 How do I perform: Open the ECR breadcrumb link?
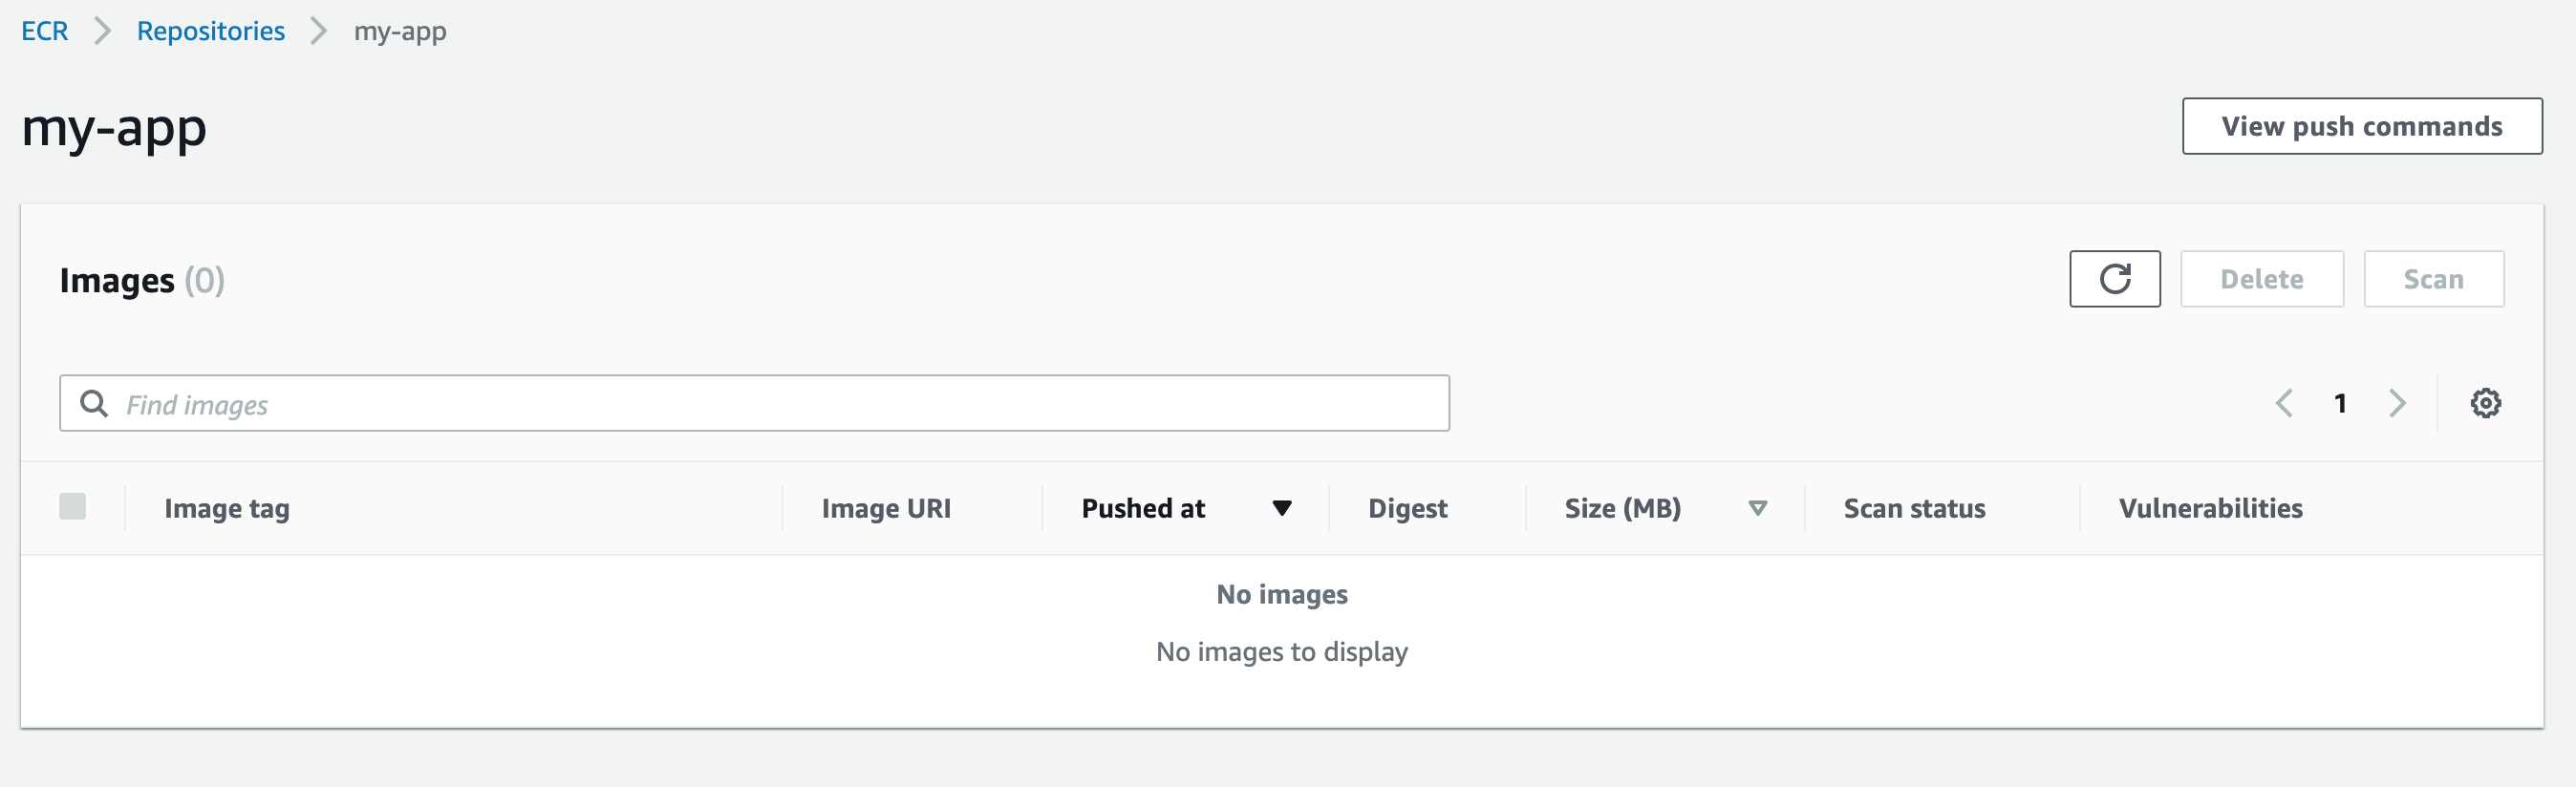click(44, 31)
